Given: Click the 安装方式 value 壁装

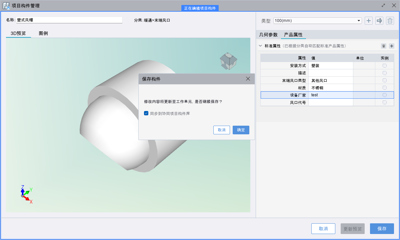Looking at the screenshot, I should click(331, 66).
